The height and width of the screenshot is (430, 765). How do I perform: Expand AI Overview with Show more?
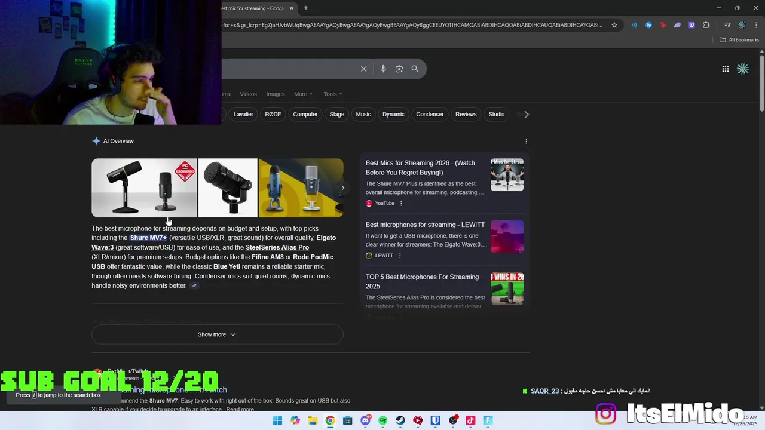click(217, 334)
